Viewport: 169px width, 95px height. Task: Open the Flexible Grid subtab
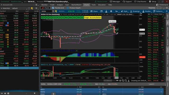(x=58, y=8)
